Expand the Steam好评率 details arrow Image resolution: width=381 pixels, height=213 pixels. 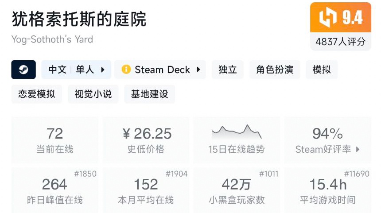pyautogui.click(x=358, y=149)
